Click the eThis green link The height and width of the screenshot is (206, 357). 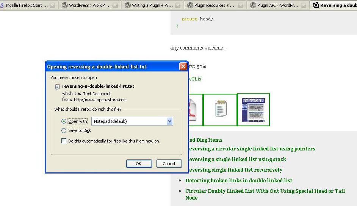[195, 79]
